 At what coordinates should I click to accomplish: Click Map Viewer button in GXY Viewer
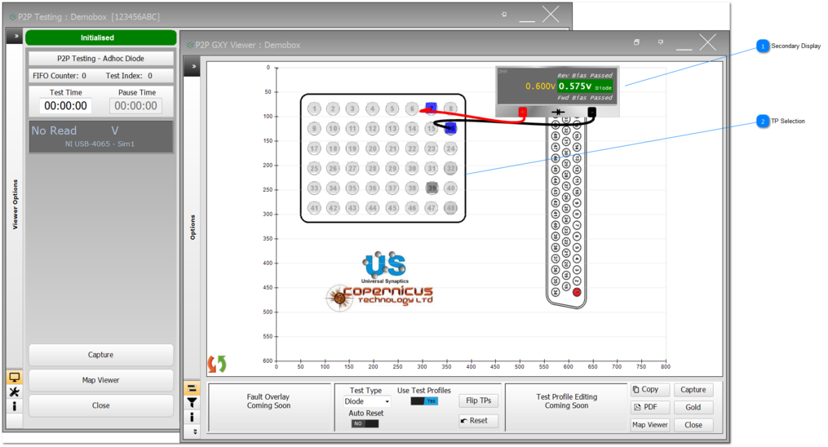[650, 425]
